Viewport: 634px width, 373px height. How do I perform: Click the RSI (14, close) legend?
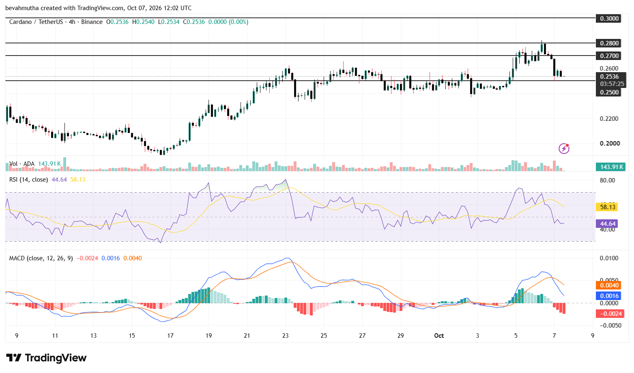pyautogui.click(x=28, y=179)
